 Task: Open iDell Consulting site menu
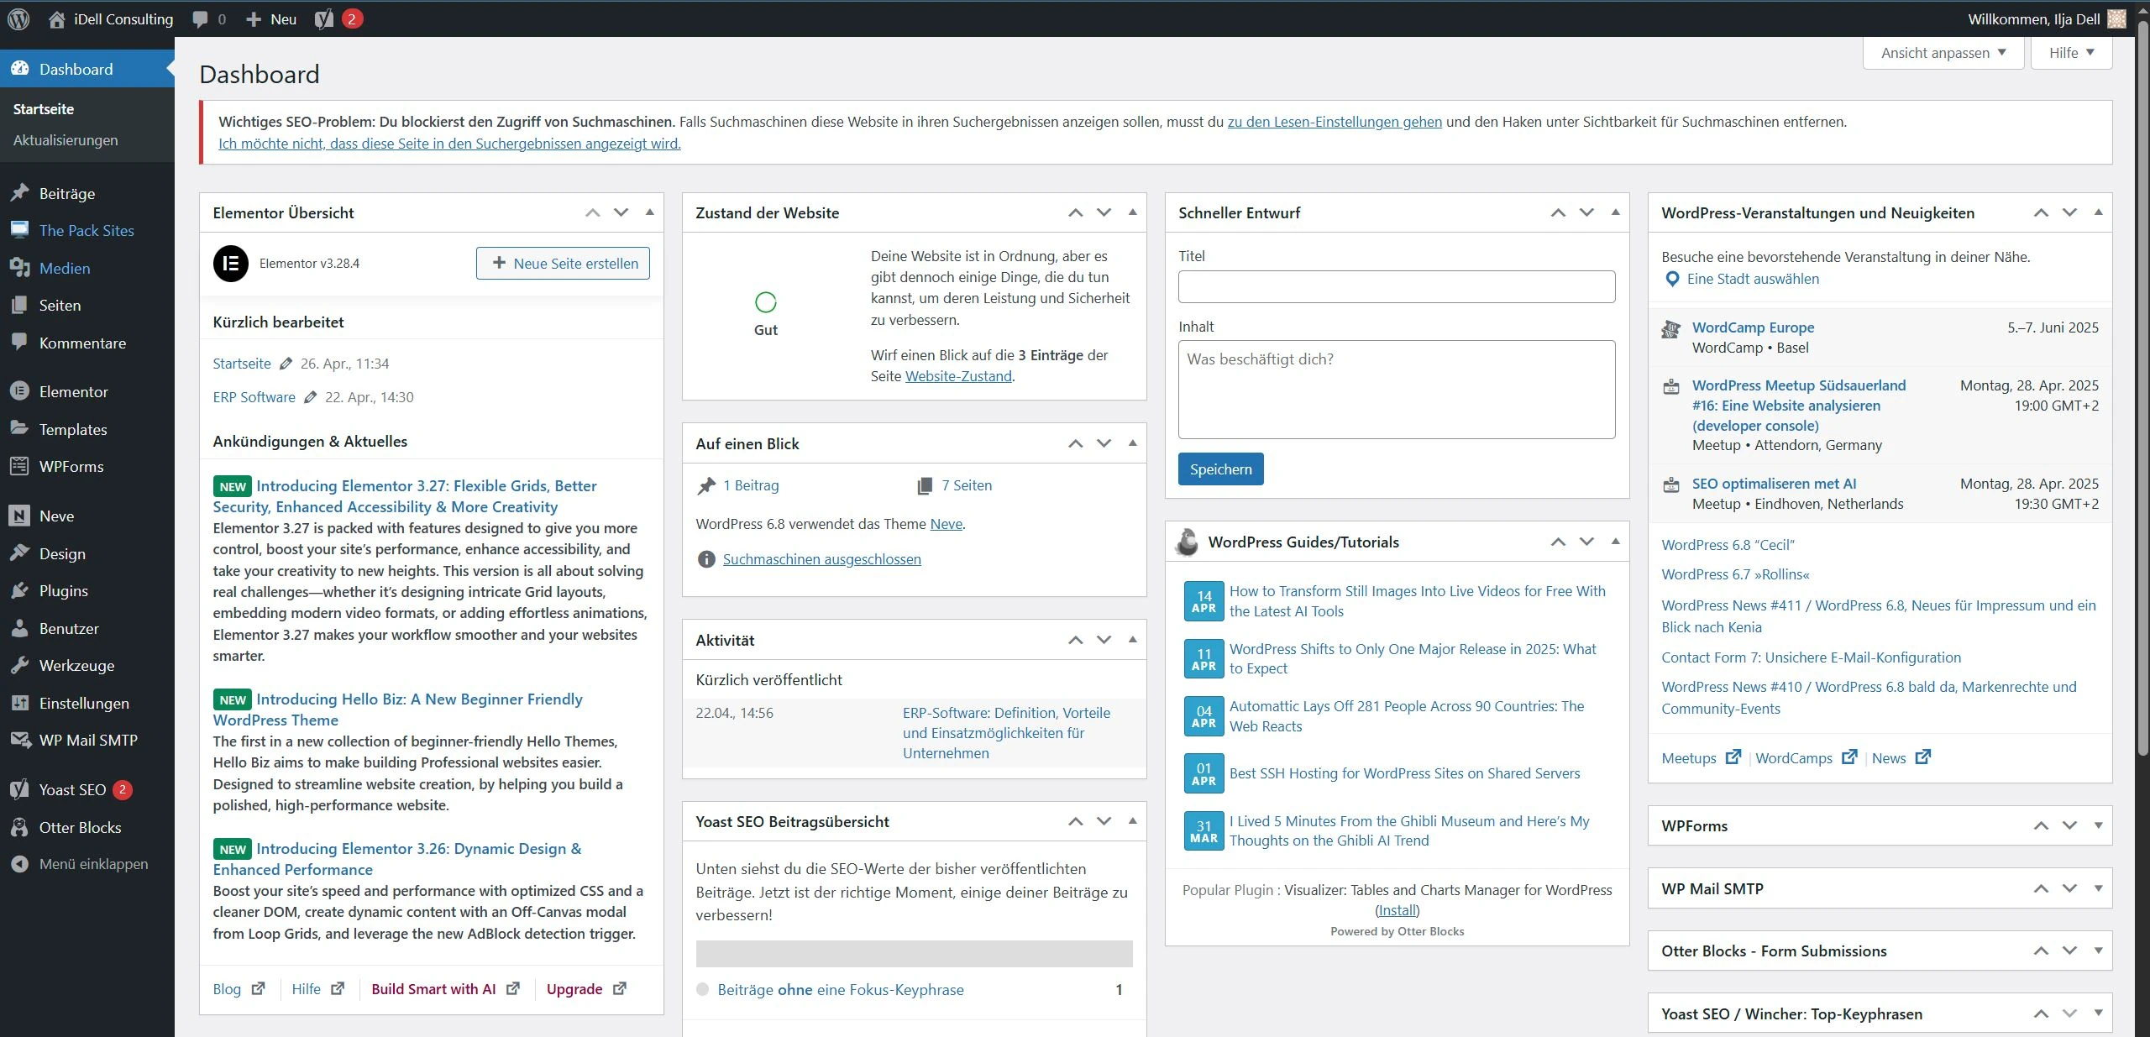point(111,19)
